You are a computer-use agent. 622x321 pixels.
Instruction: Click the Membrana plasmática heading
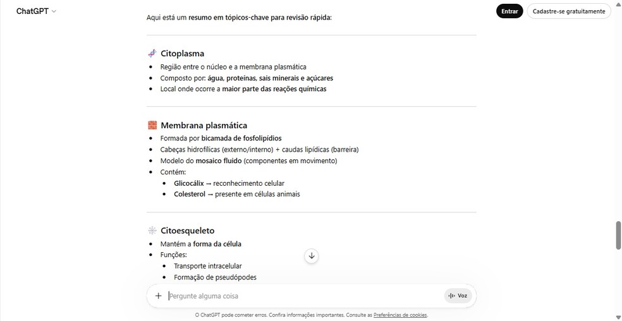point(204,125)
